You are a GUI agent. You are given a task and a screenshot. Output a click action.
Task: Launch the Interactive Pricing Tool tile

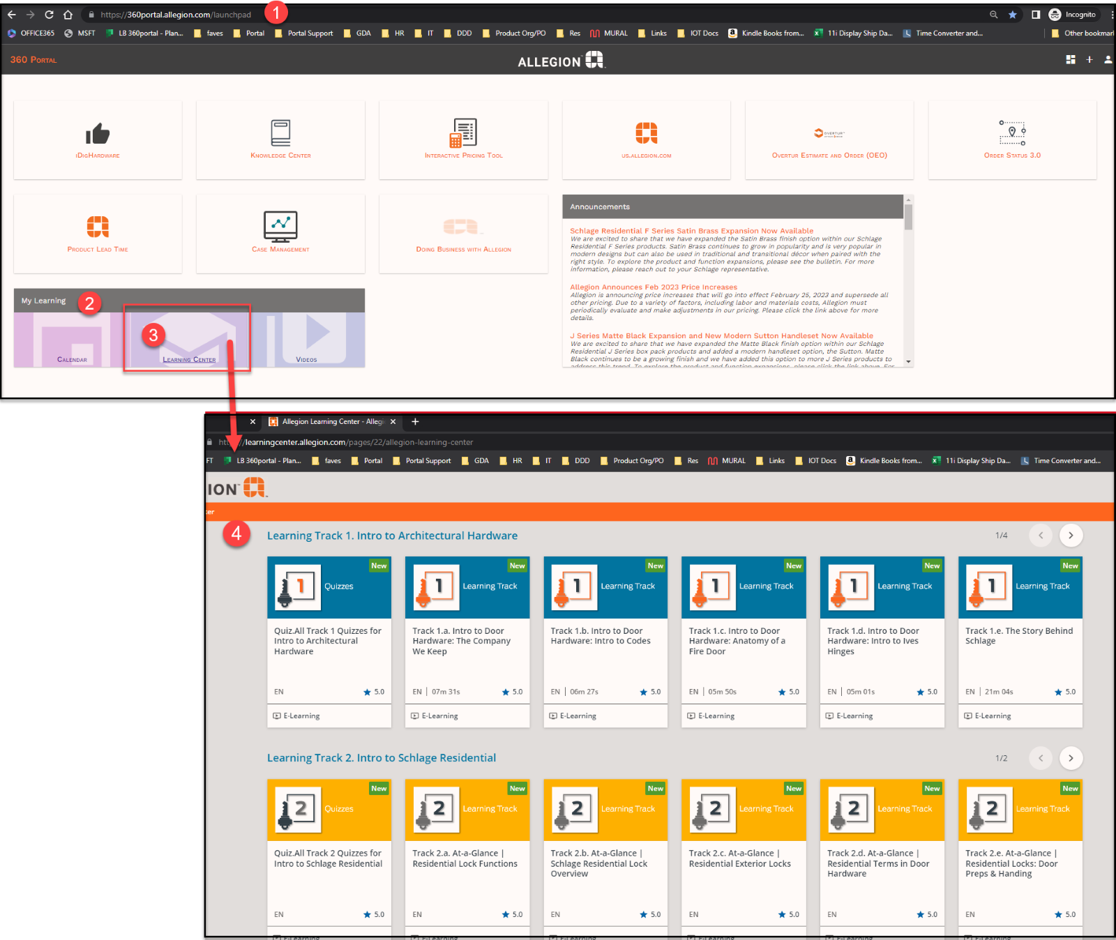click(463, 140)
